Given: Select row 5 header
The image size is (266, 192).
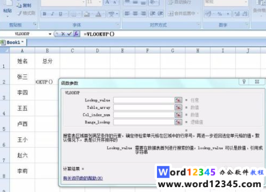Looking at the screenshot, I should coord(5,124).
